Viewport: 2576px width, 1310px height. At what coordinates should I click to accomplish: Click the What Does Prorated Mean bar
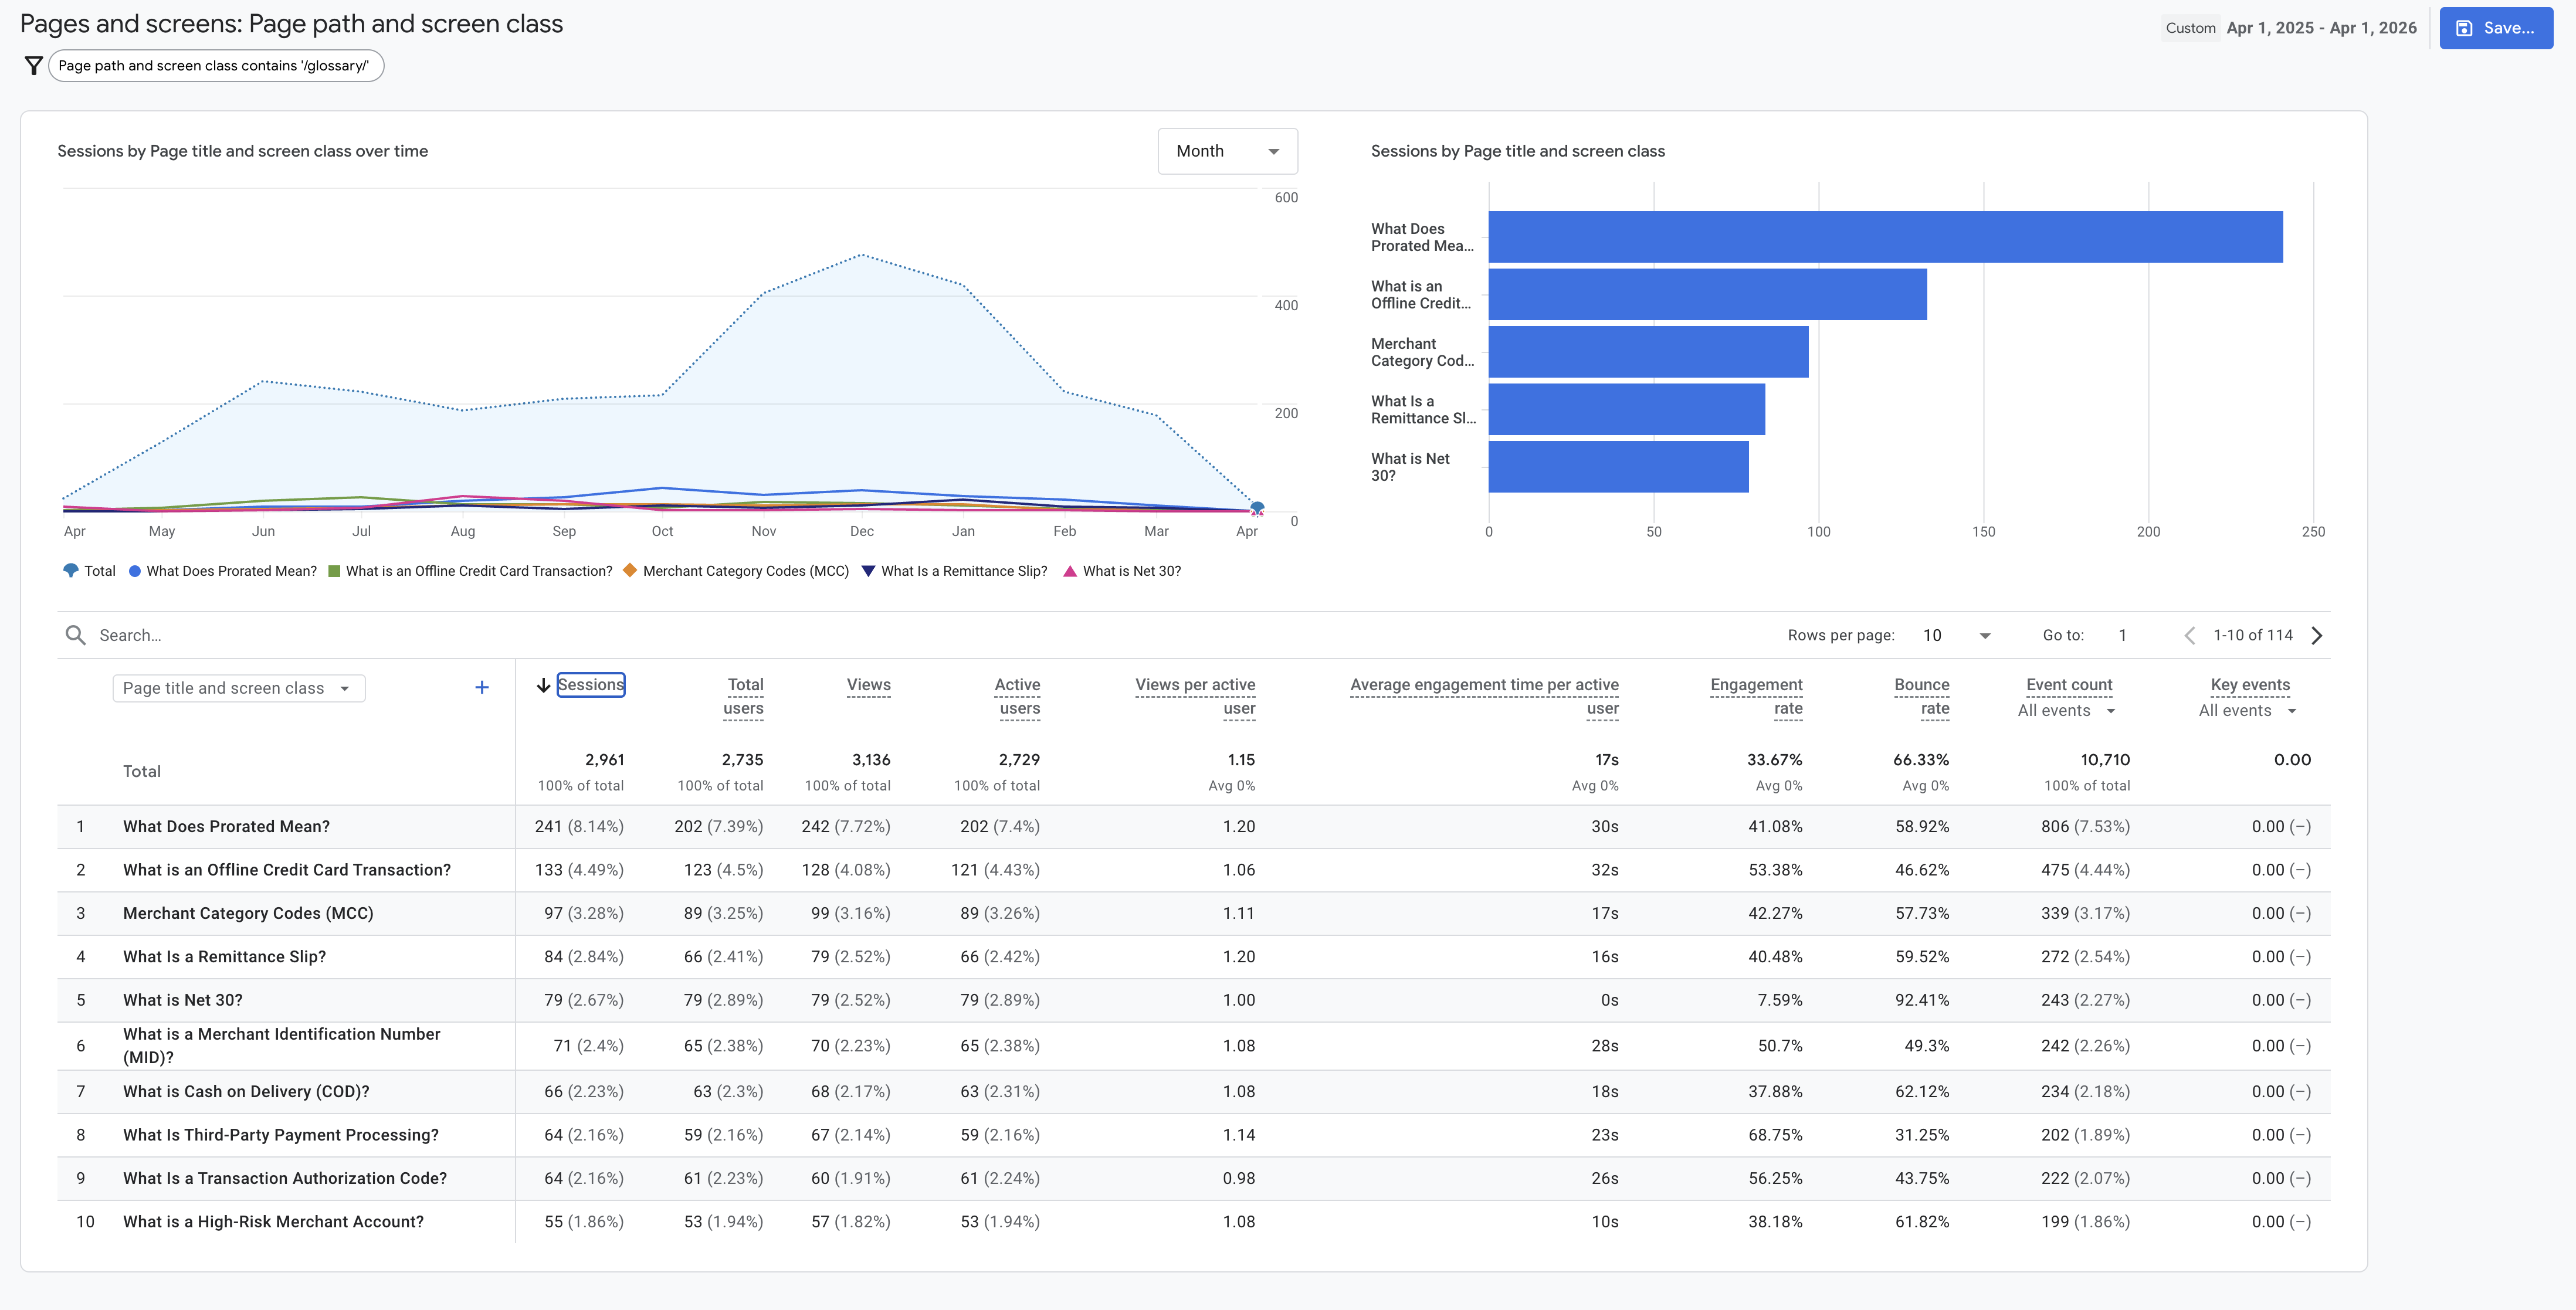(x=1885, y=237)
